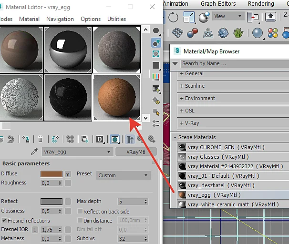This screenshot has height=244, width=289.
Task: Click the Put to Library floppy disk icon
Action: tap(85, 139)
